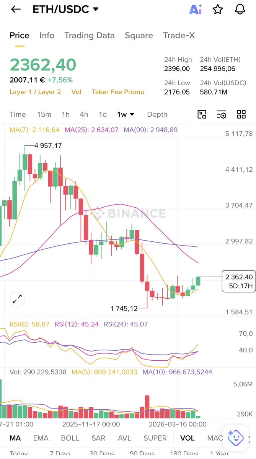The image size is (256, 459).
Task: Switch to the Trading Data tab
Action: coord(90,36)
